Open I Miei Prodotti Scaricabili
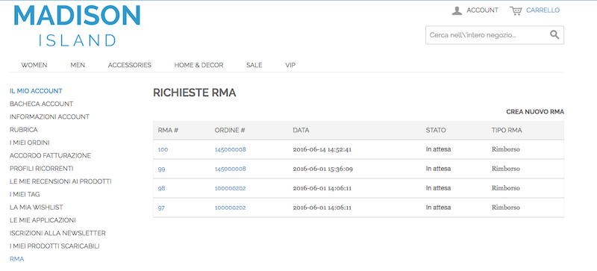 [x=54, y=246]
